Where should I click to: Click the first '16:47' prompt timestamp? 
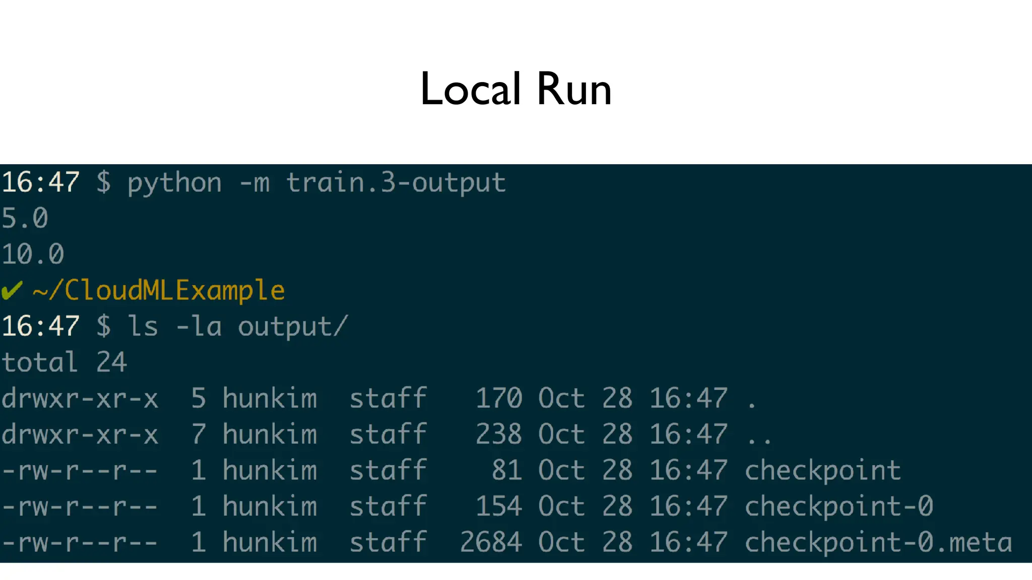40,183
